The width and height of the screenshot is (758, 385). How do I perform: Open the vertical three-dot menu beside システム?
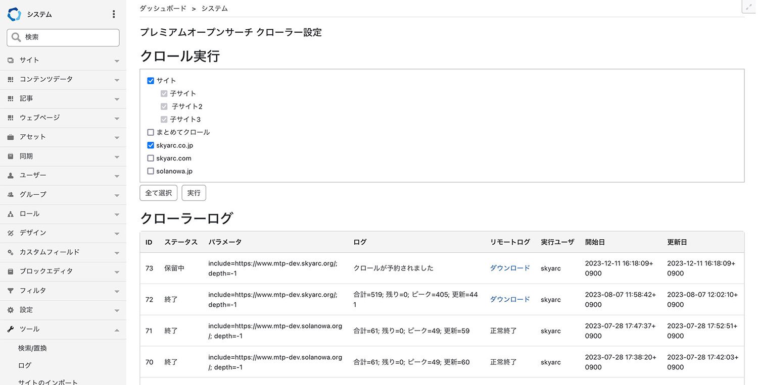(114, 14)
